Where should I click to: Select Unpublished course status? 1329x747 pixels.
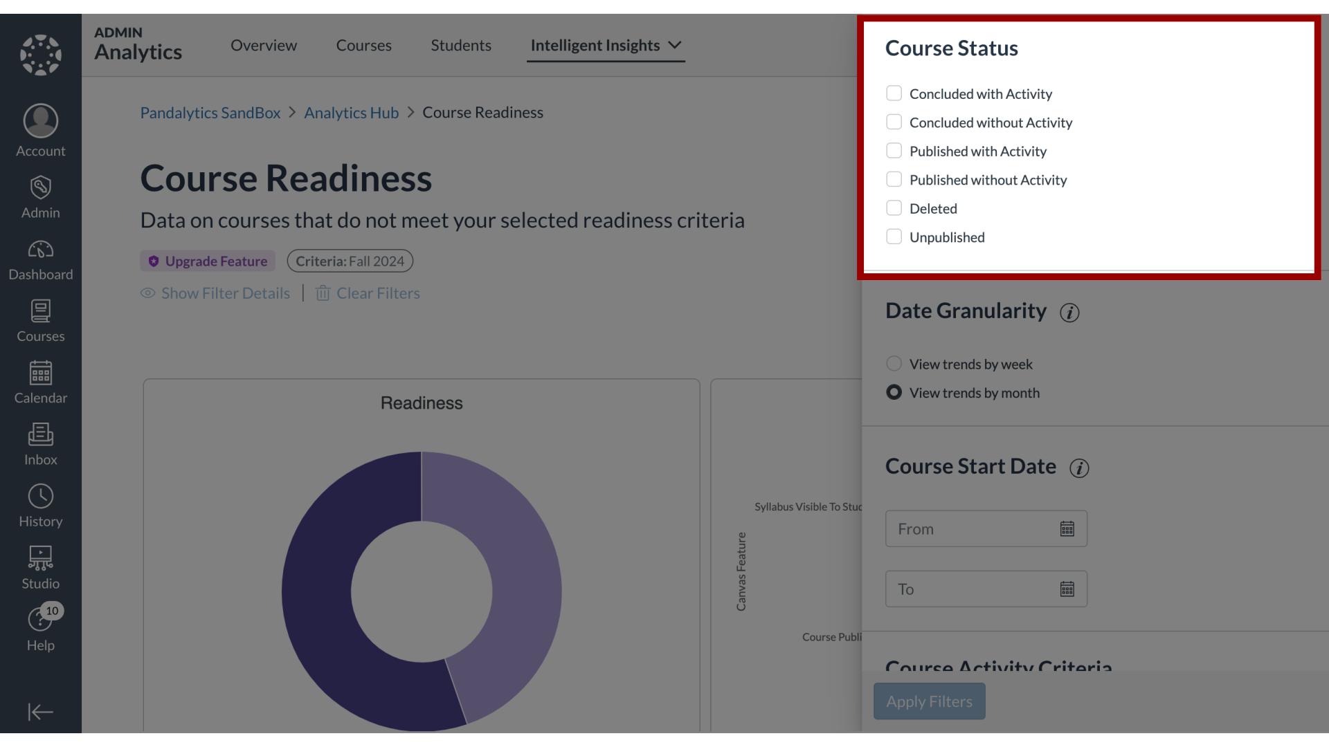pyautogui.click(x=893, y=237)
